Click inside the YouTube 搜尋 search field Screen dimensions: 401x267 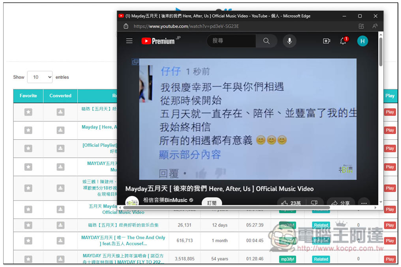click(x=231, y=41)
